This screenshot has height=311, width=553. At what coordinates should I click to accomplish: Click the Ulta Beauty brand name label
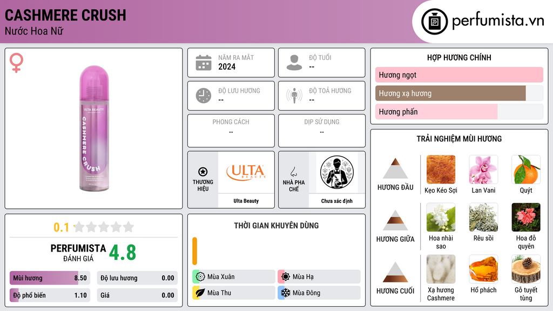click(246, 201)
